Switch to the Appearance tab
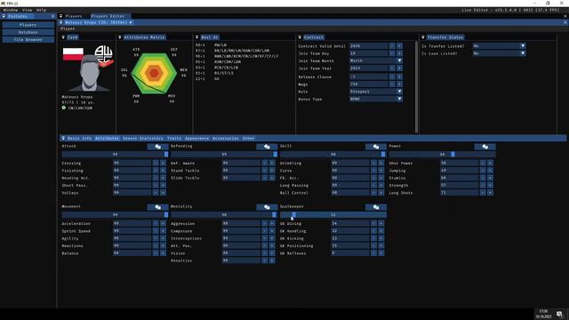The image size is (569, 320). click(196, 139)
